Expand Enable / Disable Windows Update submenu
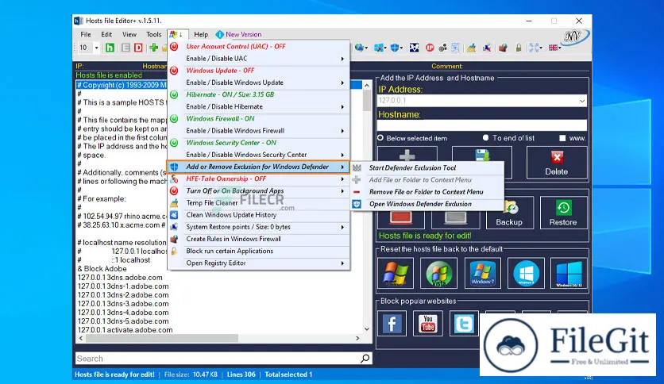The image size is (664, 384). (x=258, y=83)
